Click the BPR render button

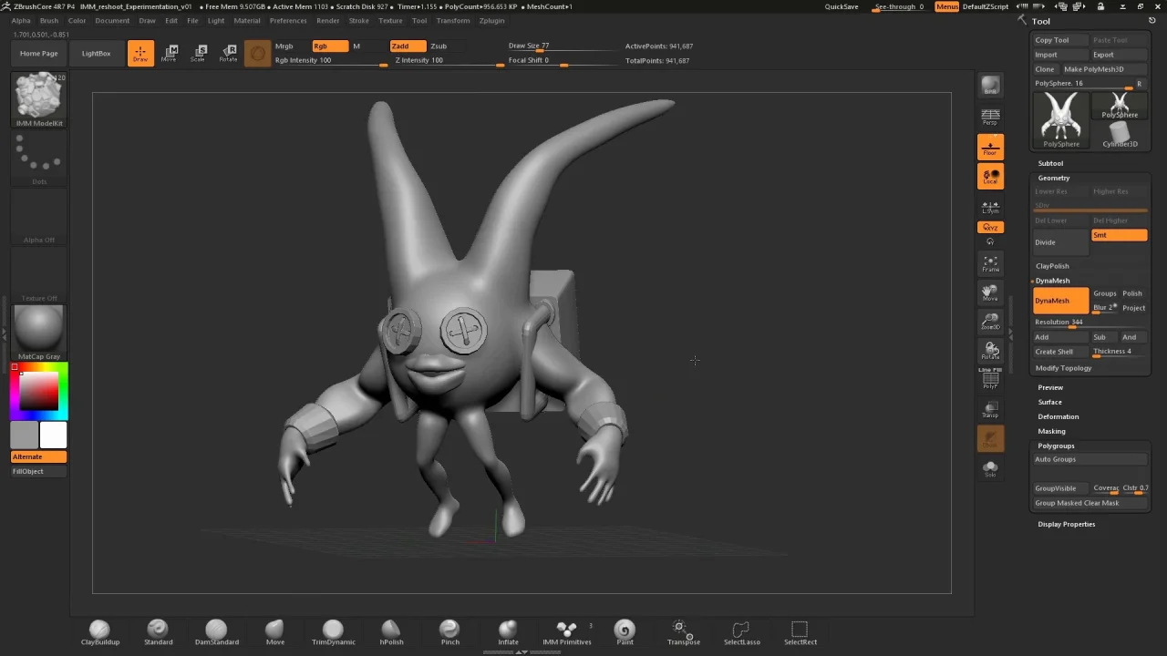click(x=990, y=86)
